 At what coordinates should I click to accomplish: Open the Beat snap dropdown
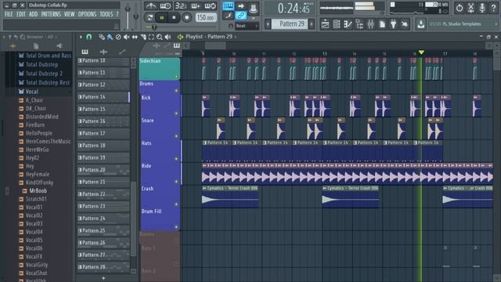click(x=247, y=26)
